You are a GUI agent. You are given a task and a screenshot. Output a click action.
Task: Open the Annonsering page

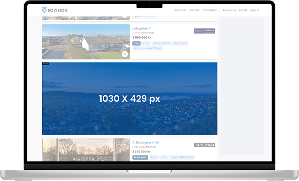click(x=229, y=10)
